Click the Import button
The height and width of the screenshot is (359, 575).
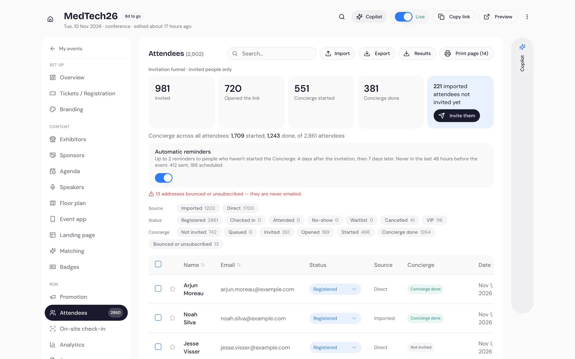pos(337,53)
